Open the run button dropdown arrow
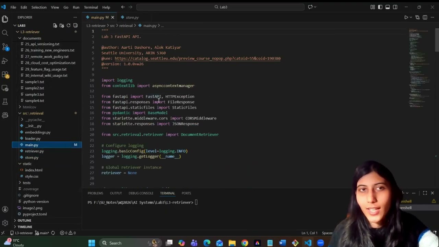Screen dimensions: 439x247 [411, 17]
